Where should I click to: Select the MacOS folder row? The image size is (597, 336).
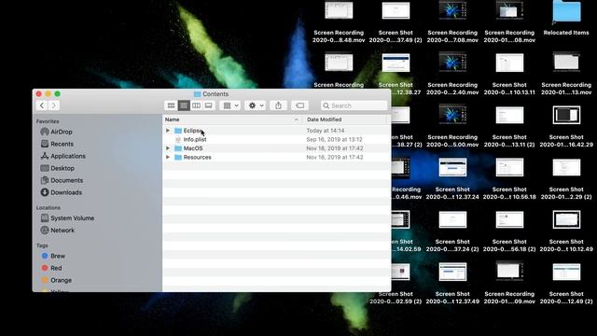pos(276,148)
